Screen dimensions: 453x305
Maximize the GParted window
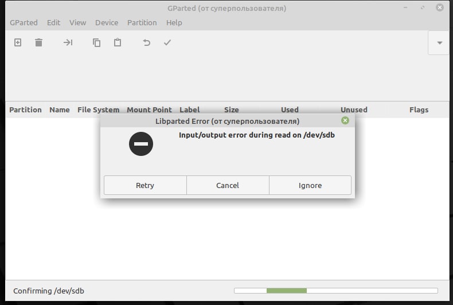click(423, 8)
